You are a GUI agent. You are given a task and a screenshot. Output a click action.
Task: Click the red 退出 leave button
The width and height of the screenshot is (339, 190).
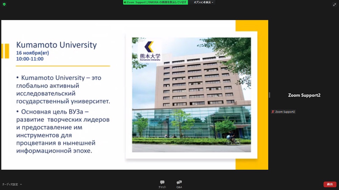tap(330, 184)
